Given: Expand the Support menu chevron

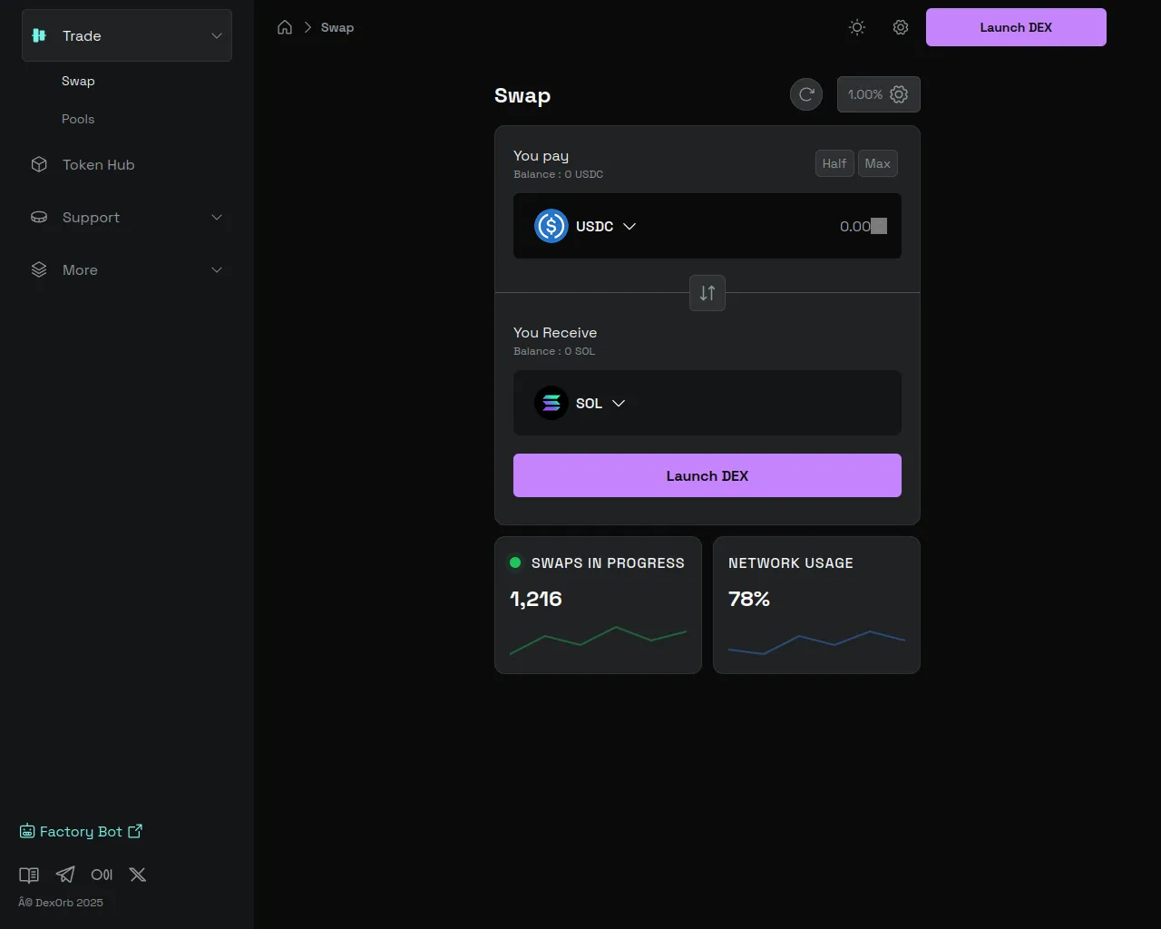Looking at the screenshot, I should coord(217,217).
